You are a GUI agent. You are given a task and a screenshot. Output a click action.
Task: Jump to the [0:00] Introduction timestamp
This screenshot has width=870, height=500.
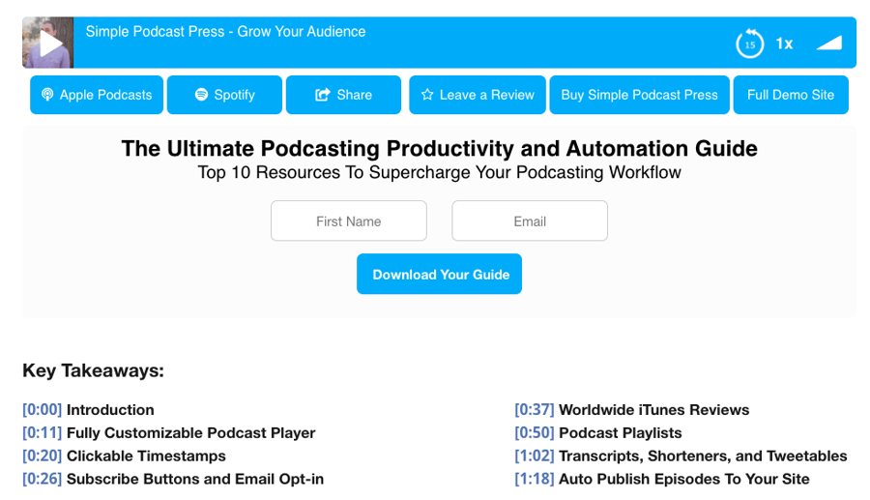(x=42, y=410)
